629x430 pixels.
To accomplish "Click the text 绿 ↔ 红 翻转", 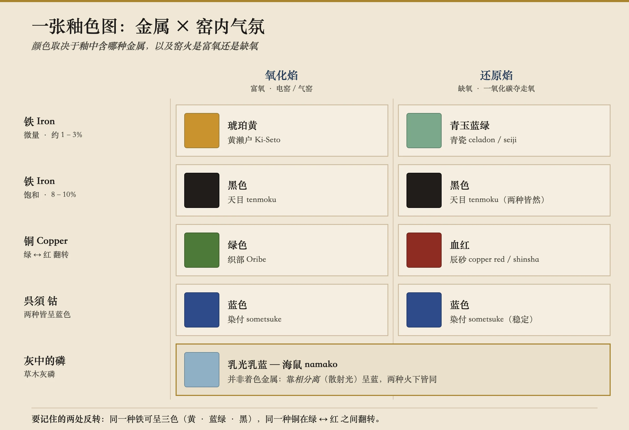I will [46, 255].
